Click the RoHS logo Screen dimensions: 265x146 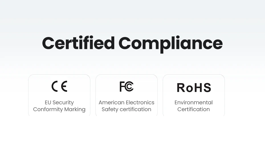[194, 88]
